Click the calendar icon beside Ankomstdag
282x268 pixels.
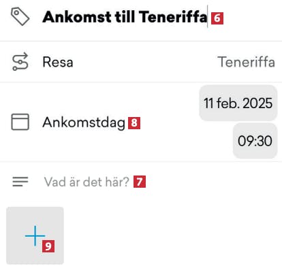tap(20, 122)
